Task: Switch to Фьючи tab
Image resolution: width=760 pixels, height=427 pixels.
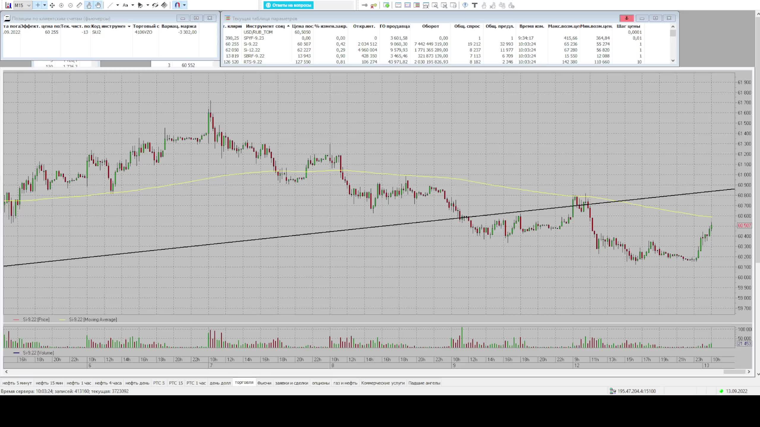Action: [x=264, y=383]
